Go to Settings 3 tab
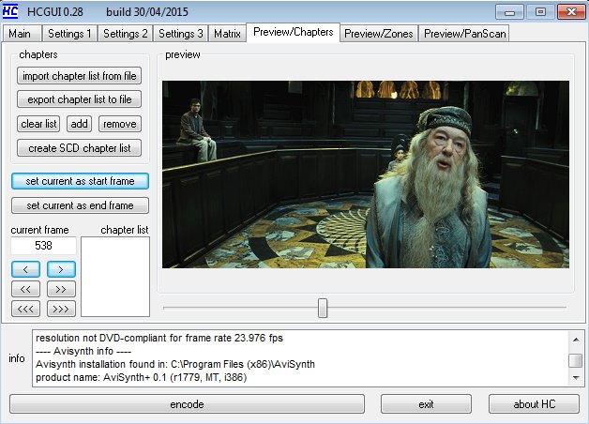589x424 pixels. pos(181,34)
